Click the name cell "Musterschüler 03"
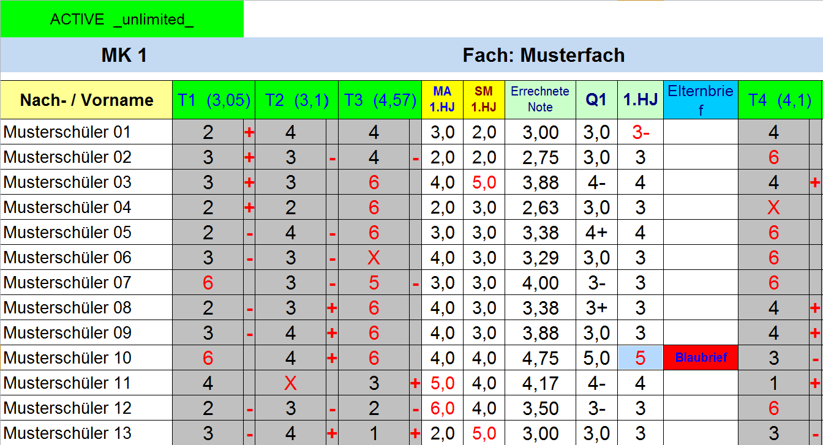The width and height of the screenshot is (823, 445). pyautogui.click(x=86, y=182)
